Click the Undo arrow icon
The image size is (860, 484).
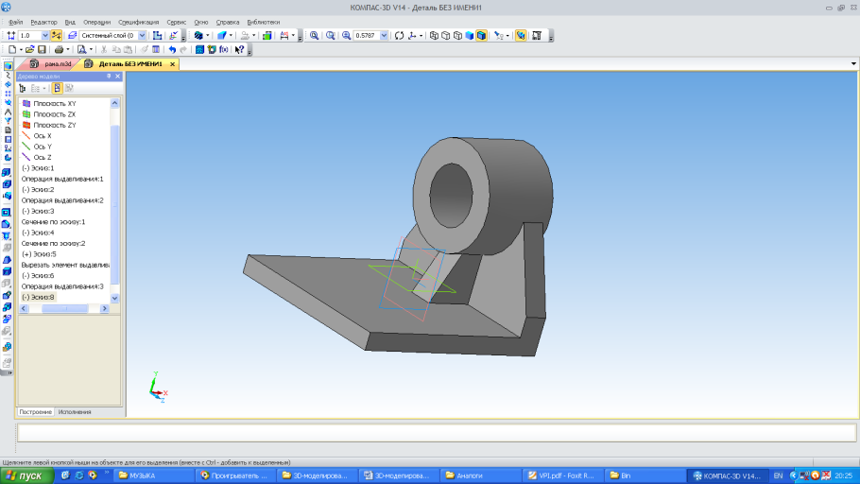click(x=172, y=49)
